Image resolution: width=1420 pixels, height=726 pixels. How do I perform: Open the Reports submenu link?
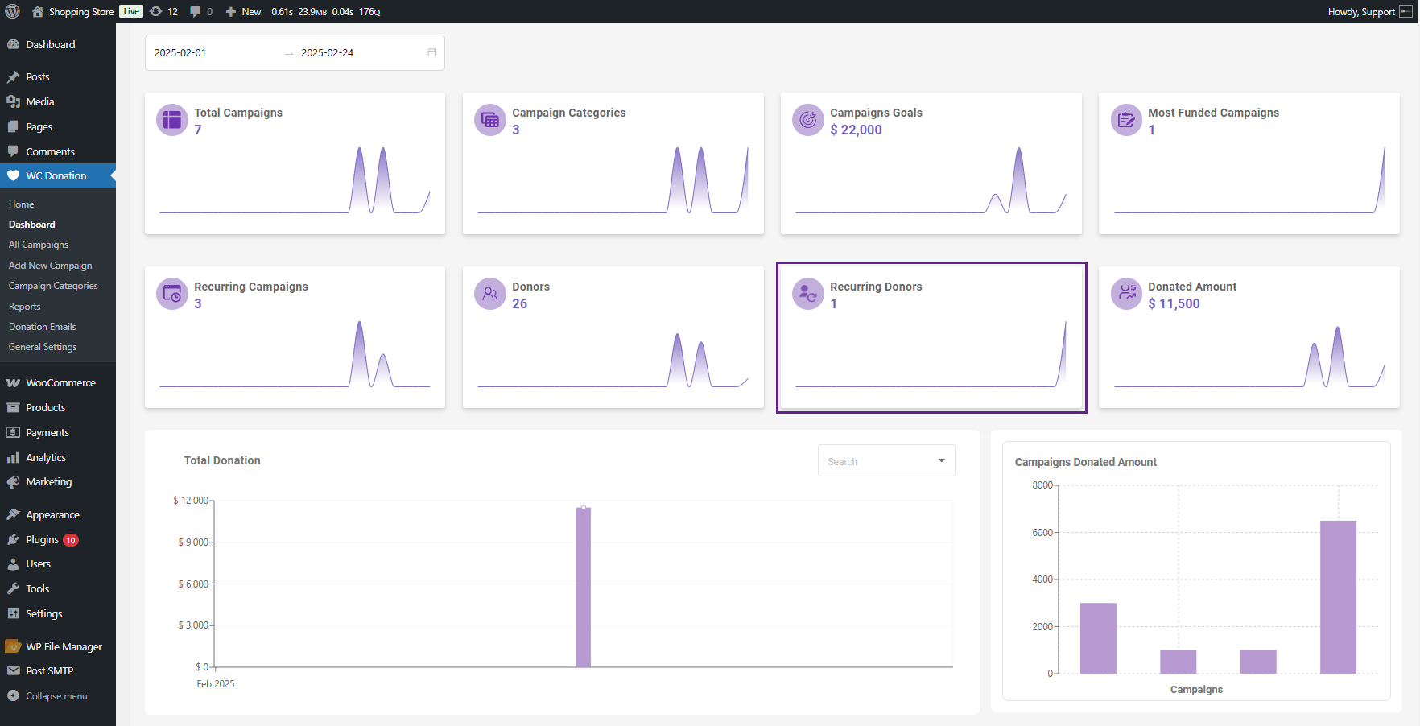25,307
